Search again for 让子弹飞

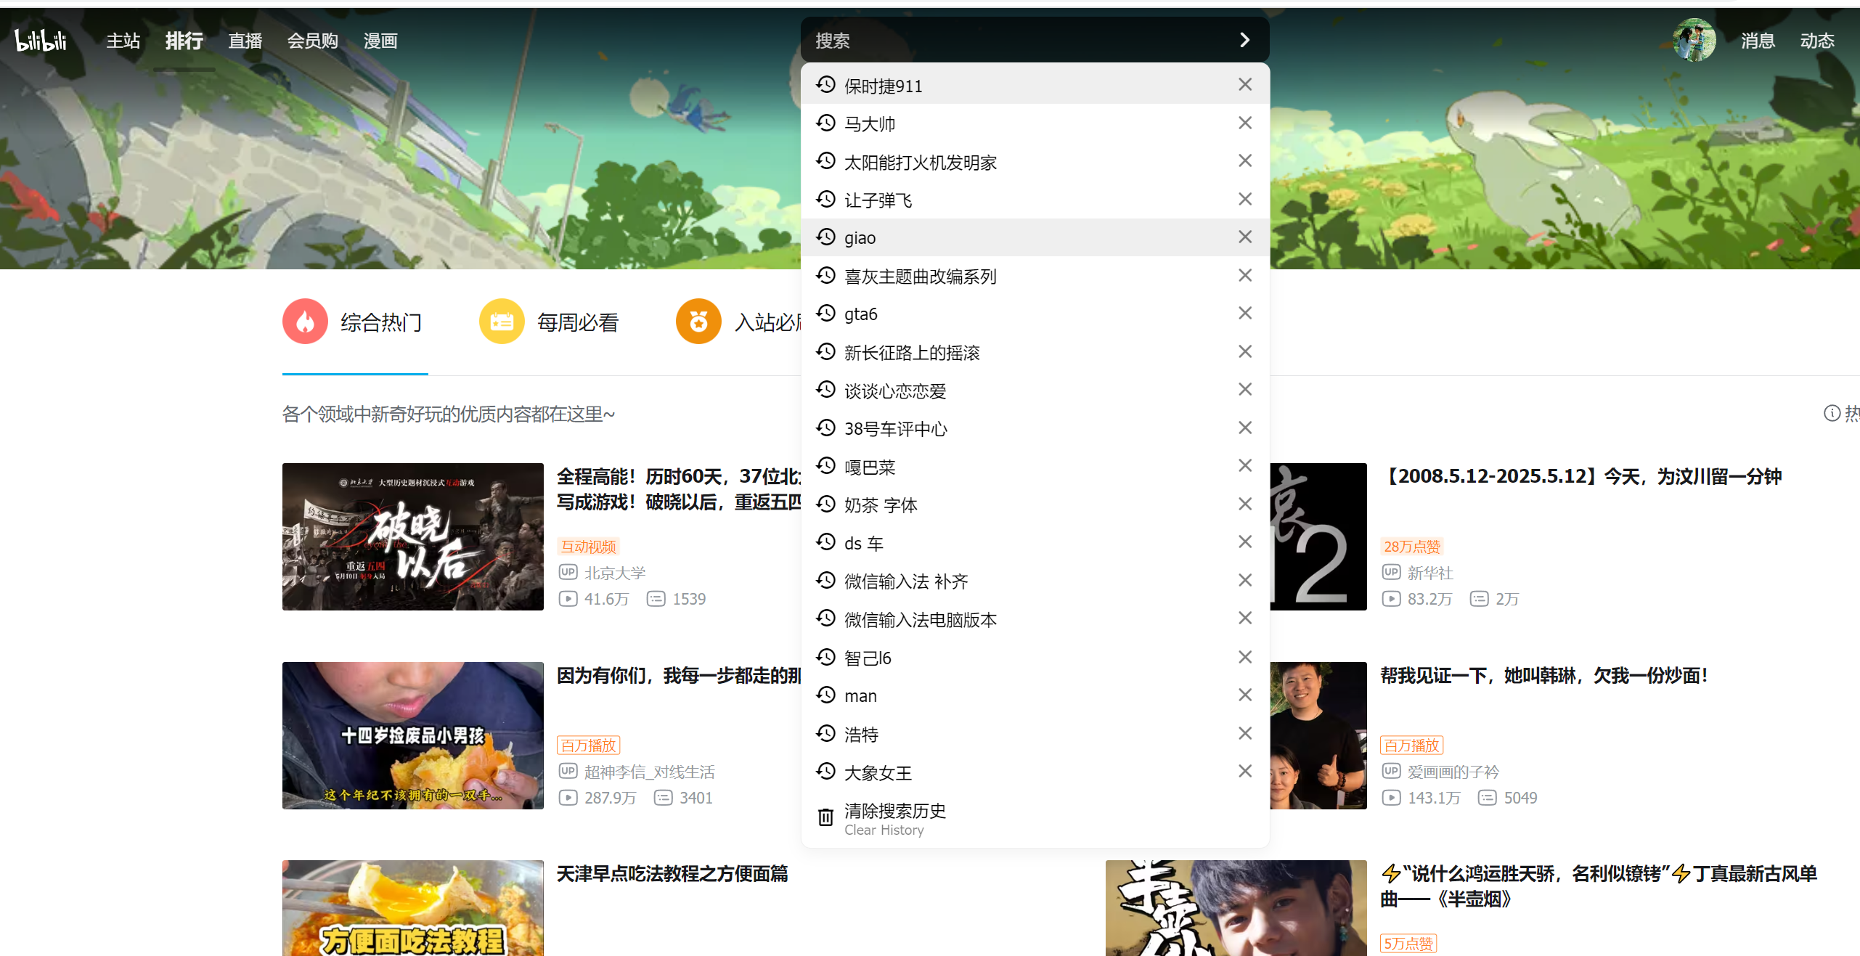878,200
